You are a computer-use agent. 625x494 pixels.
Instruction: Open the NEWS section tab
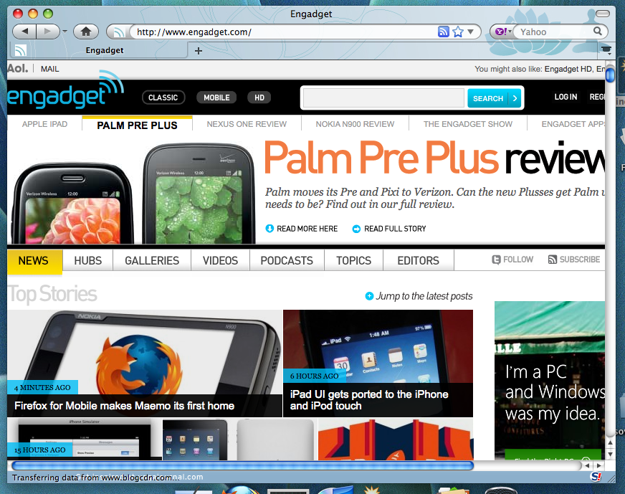(34, 261)
